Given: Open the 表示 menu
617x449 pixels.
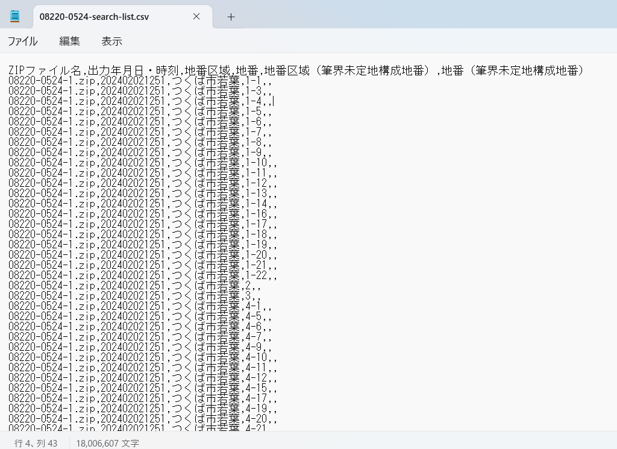Looking at the screenshot, I should coord(111,42).
